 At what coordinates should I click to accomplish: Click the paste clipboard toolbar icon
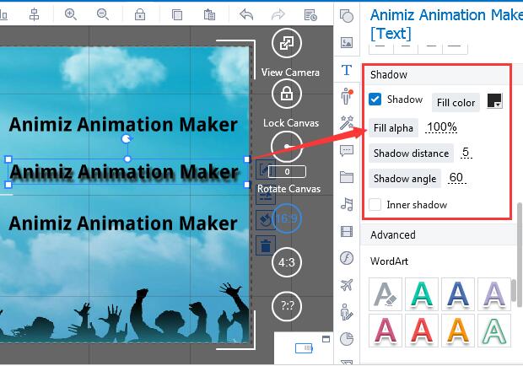(209, 15)
